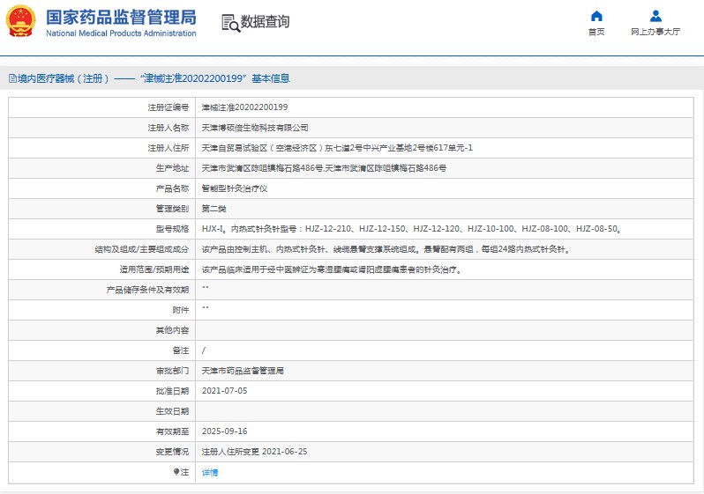The image size is (704, 494).
Task: Click the 管理类别 label
Action: pos(172,209)
